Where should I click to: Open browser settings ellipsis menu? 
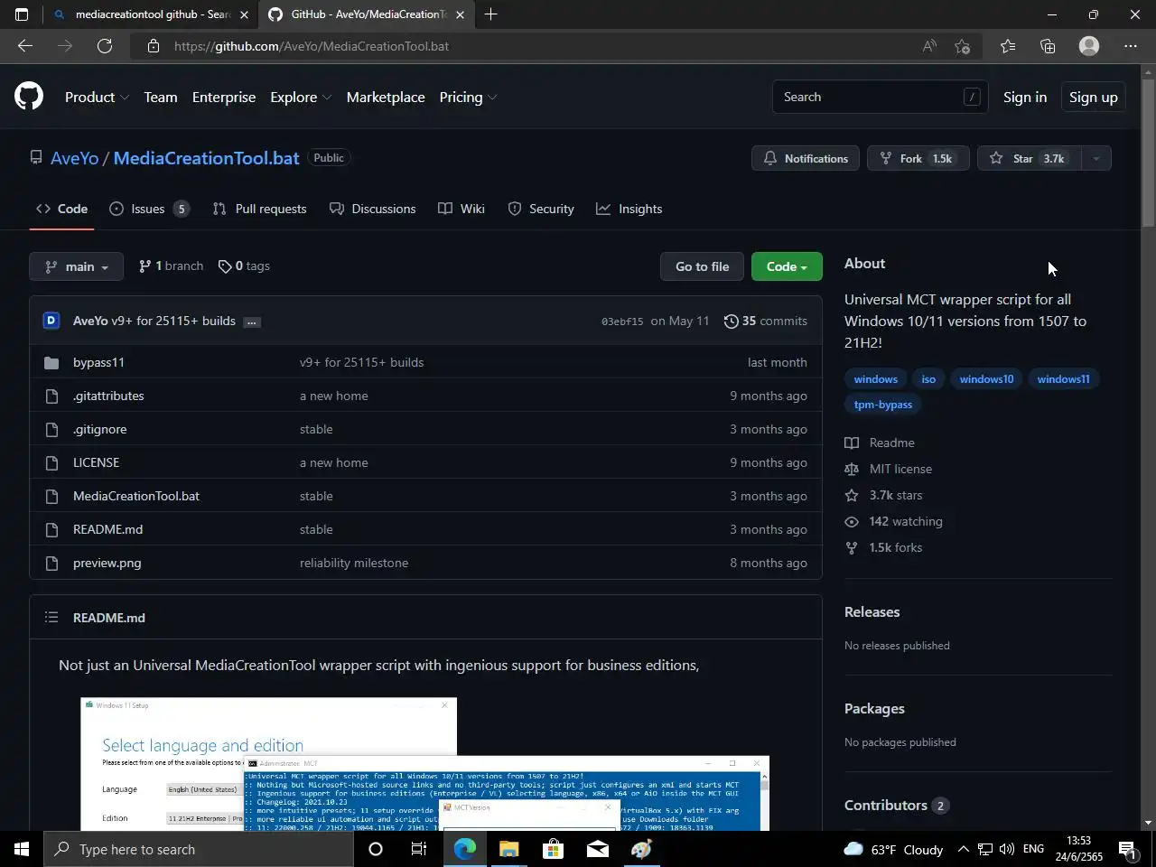1131,46
